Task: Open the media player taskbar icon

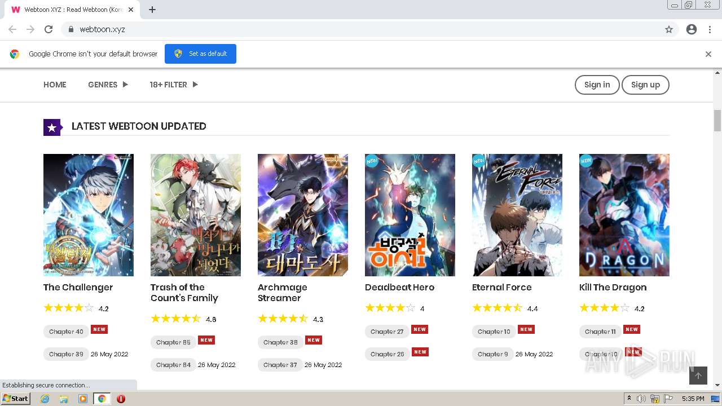Action: coord(83,399)
